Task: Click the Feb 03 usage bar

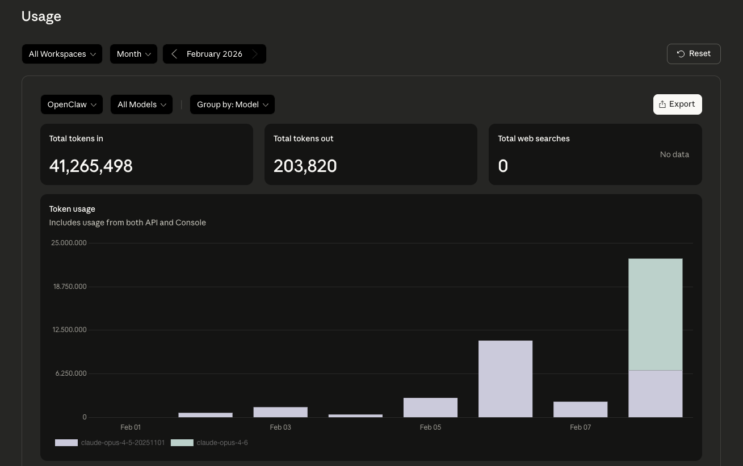Action: tap(280, 412)
